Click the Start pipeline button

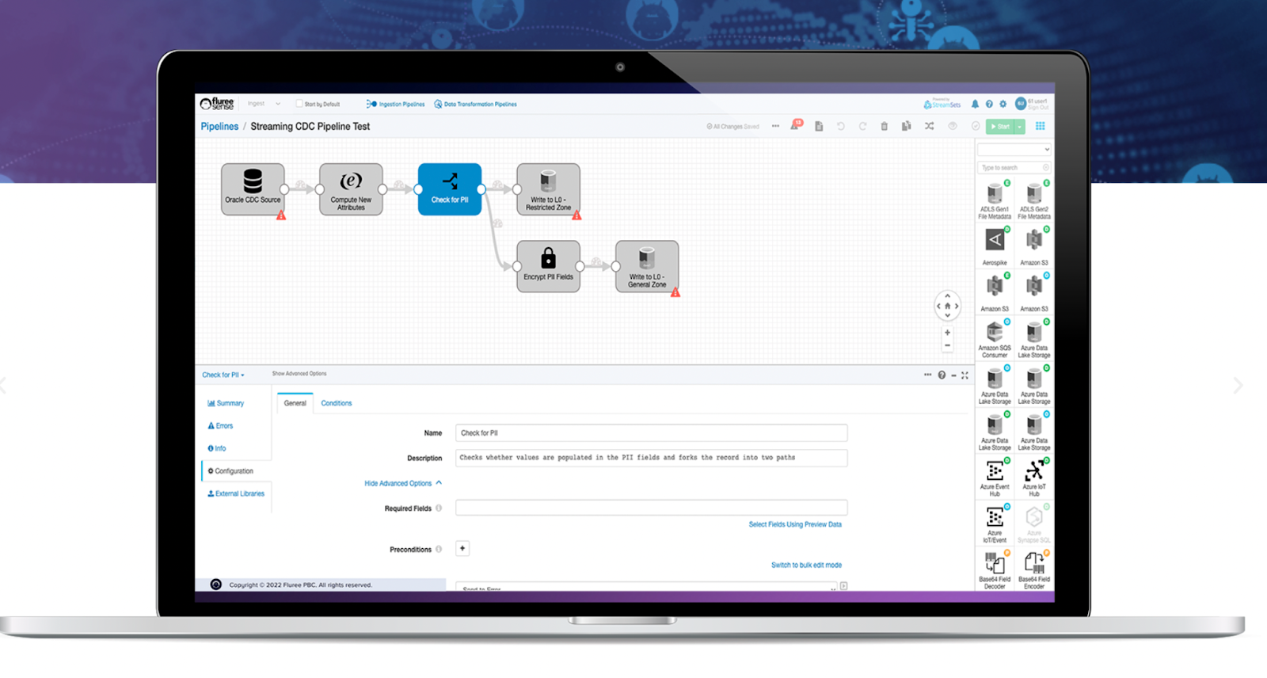pyautogui.click(x=1001, y=127)
